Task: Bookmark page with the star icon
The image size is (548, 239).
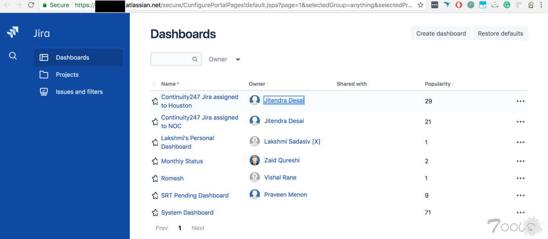Action: pos(420,5)
